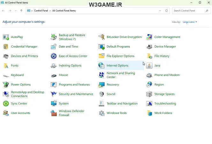Select the Control Panel breadcrumb
The image size is (212, 144).
(x=41, y=11)
